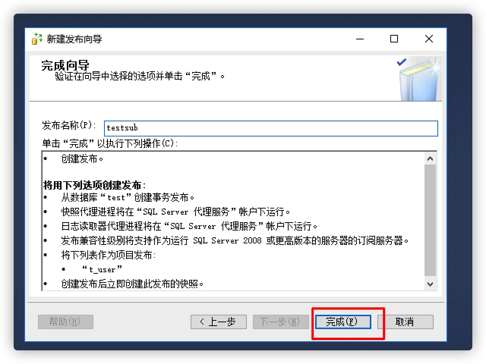Select the first summary line 创建发布

pyautogui.click(x=82, y=158)
